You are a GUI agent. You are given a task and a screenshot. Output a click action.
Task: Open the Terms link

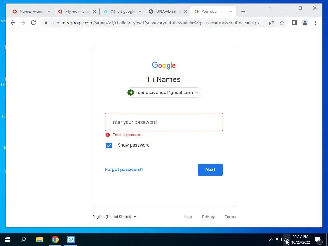230,217
